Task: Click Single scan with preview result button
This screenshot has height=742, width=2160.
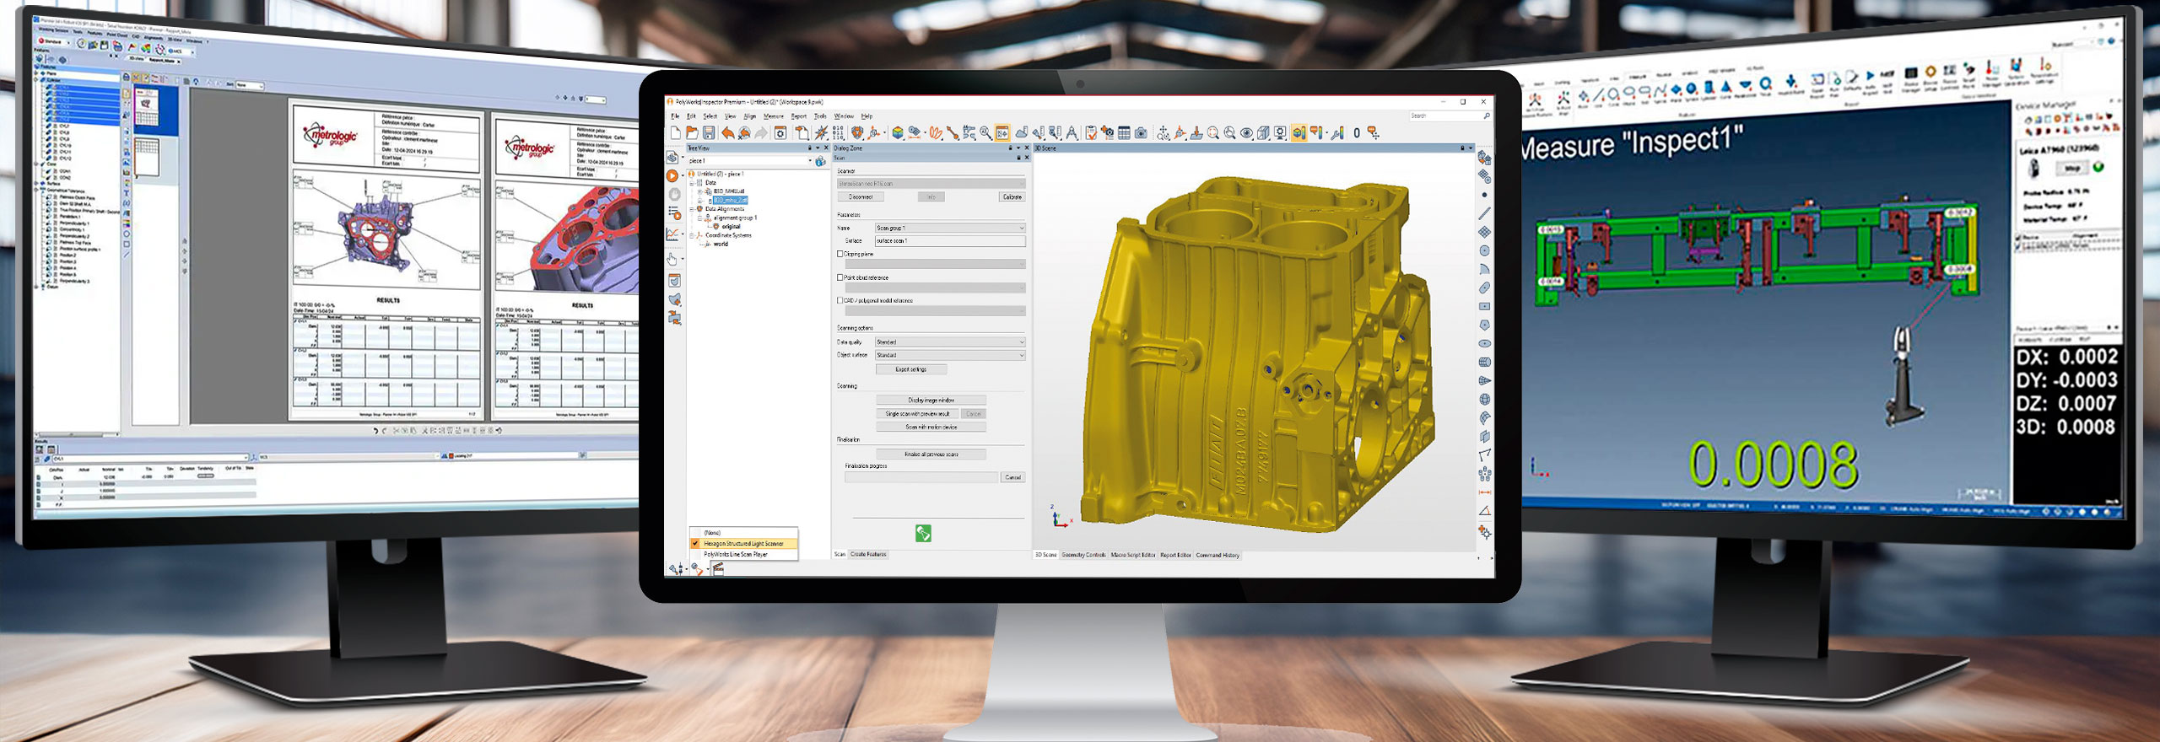Action: (917, 413)
